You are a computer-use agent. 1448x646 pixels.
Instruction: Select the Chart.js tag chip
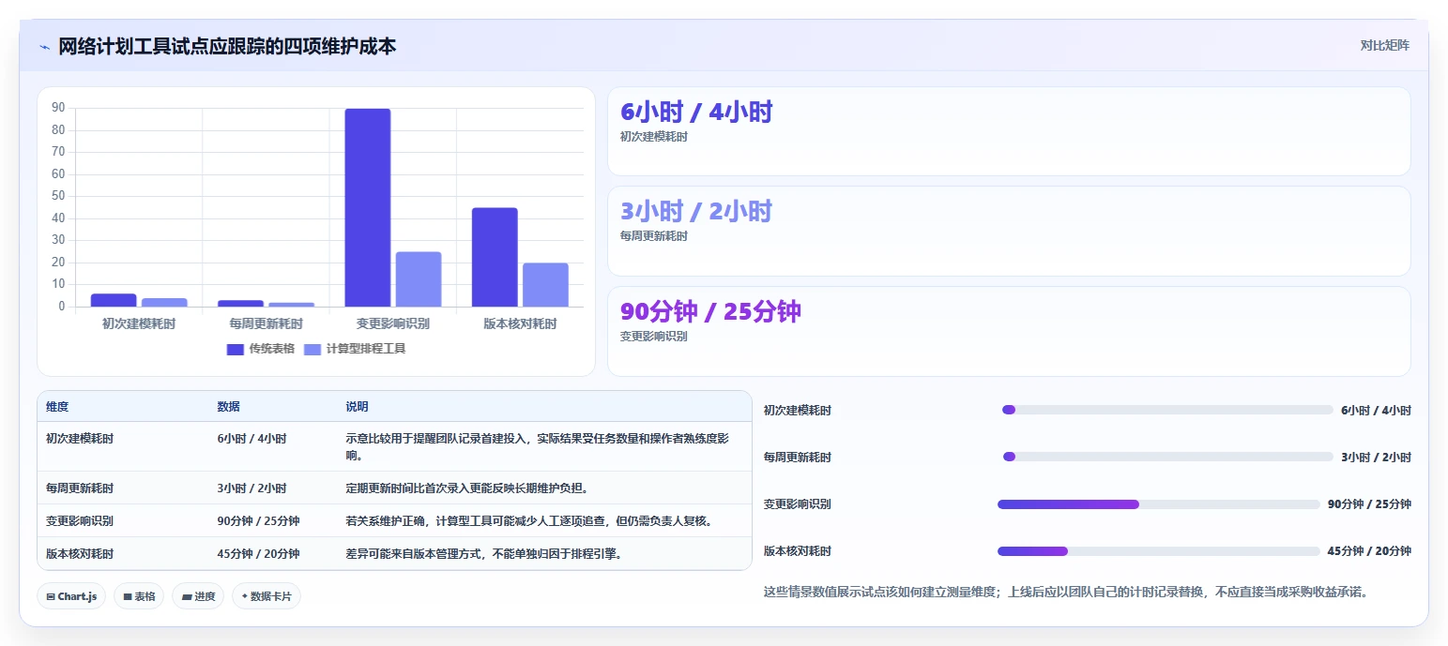(x=71, y=596)
